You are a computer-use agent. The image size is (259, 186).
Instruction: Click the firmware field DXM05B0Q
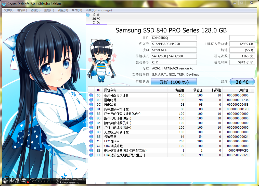tap(174, 38)
